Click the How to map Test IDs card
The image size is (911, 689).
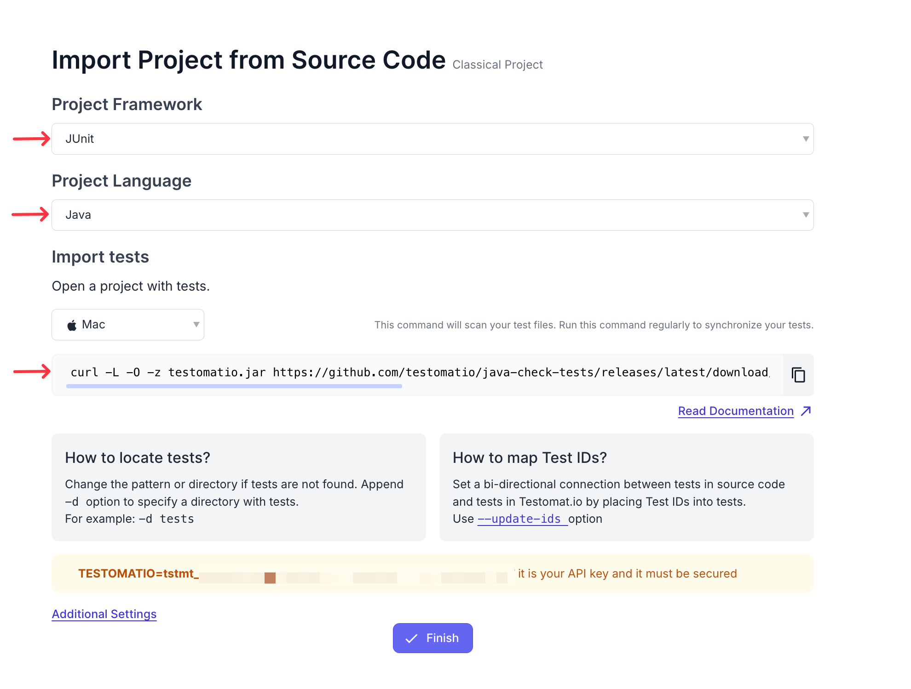pyautogui.click(x=626, y=487)
